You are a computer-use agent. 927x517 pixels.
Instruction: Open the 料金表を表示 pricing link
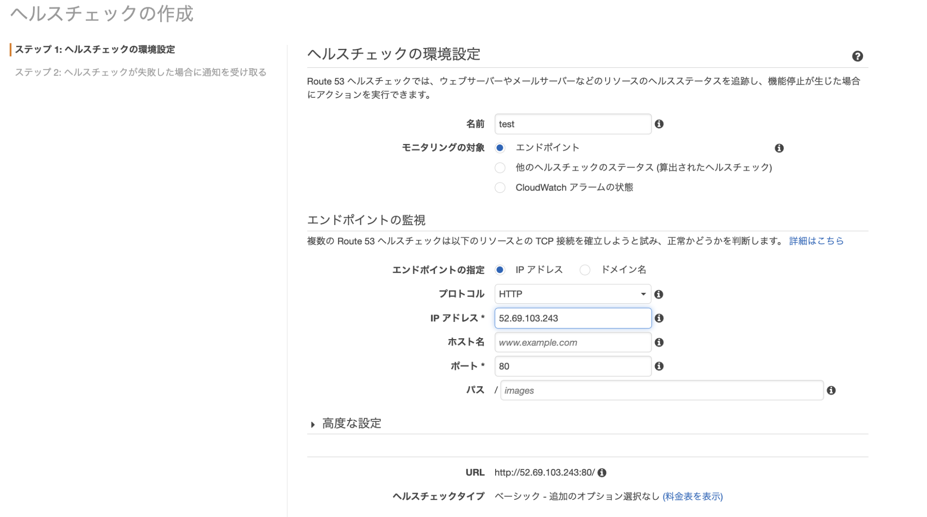tap(692, 497)
